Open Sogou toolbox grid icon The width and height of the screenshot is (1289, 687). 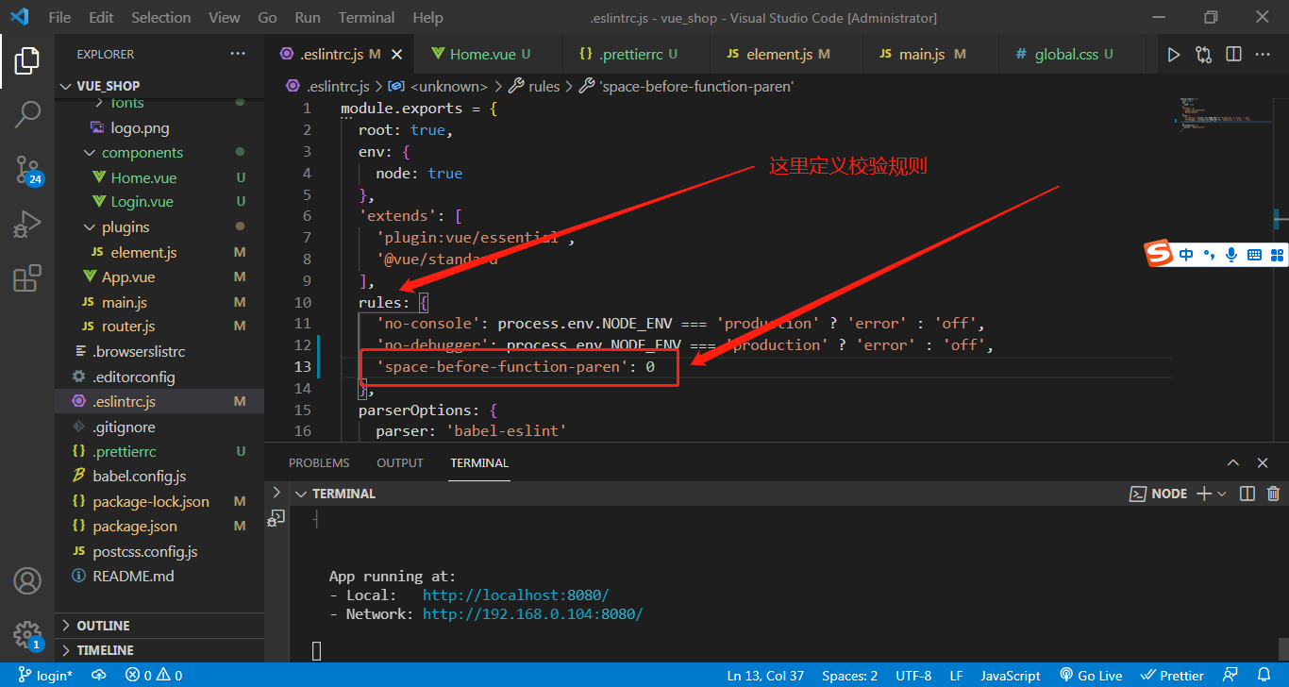tap(1278, 255)
